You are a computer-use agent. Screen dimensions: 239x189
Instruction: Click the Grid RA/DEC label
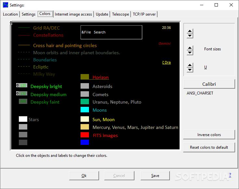46,28
